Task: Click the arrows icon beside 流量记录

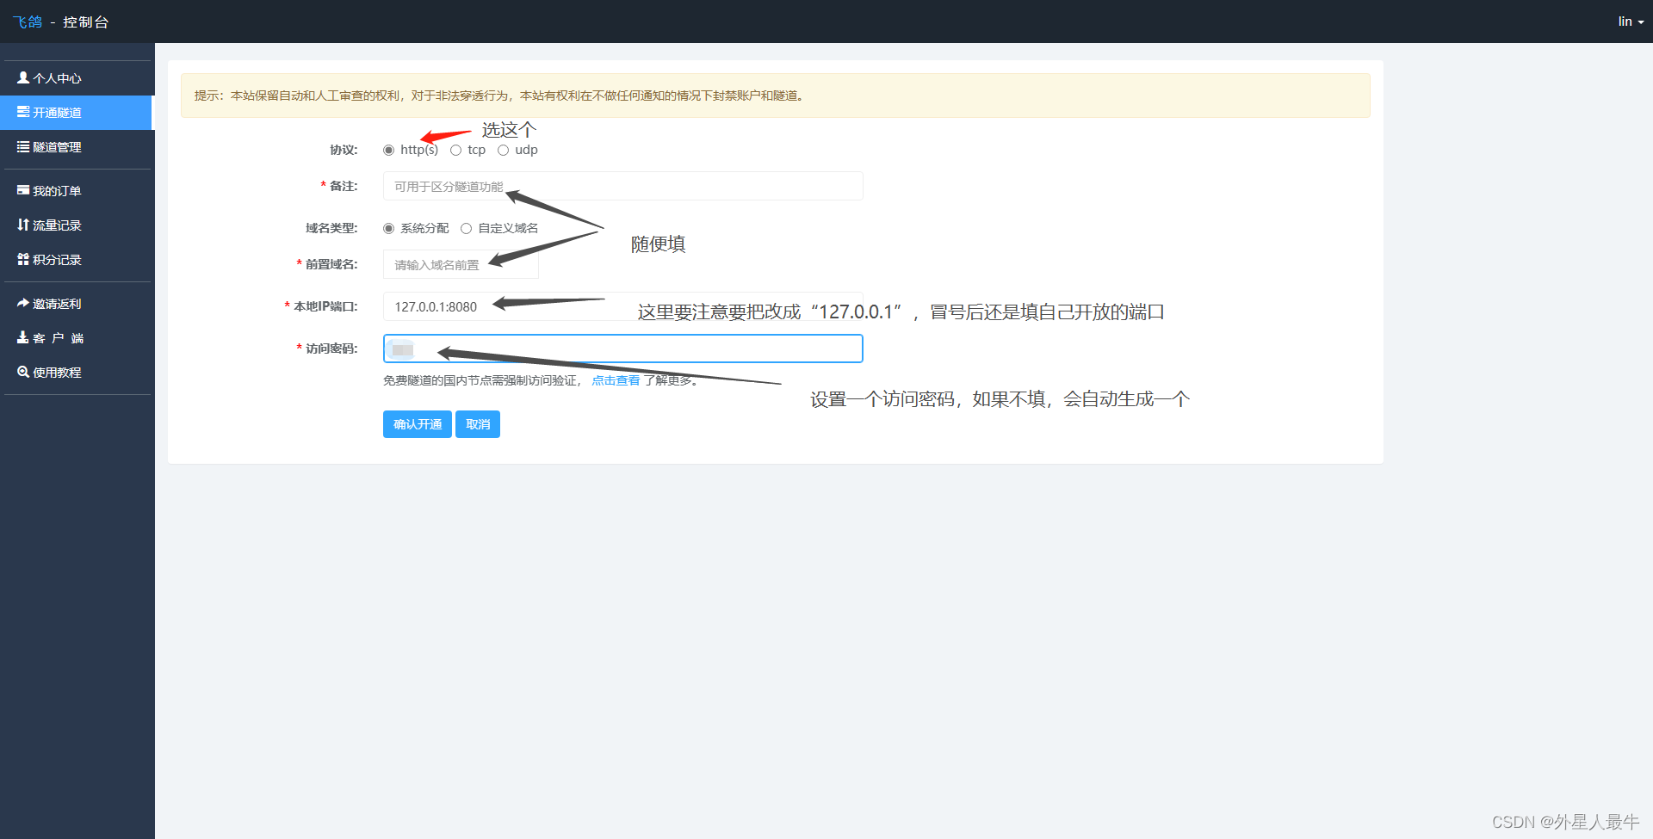Action: 23,225
